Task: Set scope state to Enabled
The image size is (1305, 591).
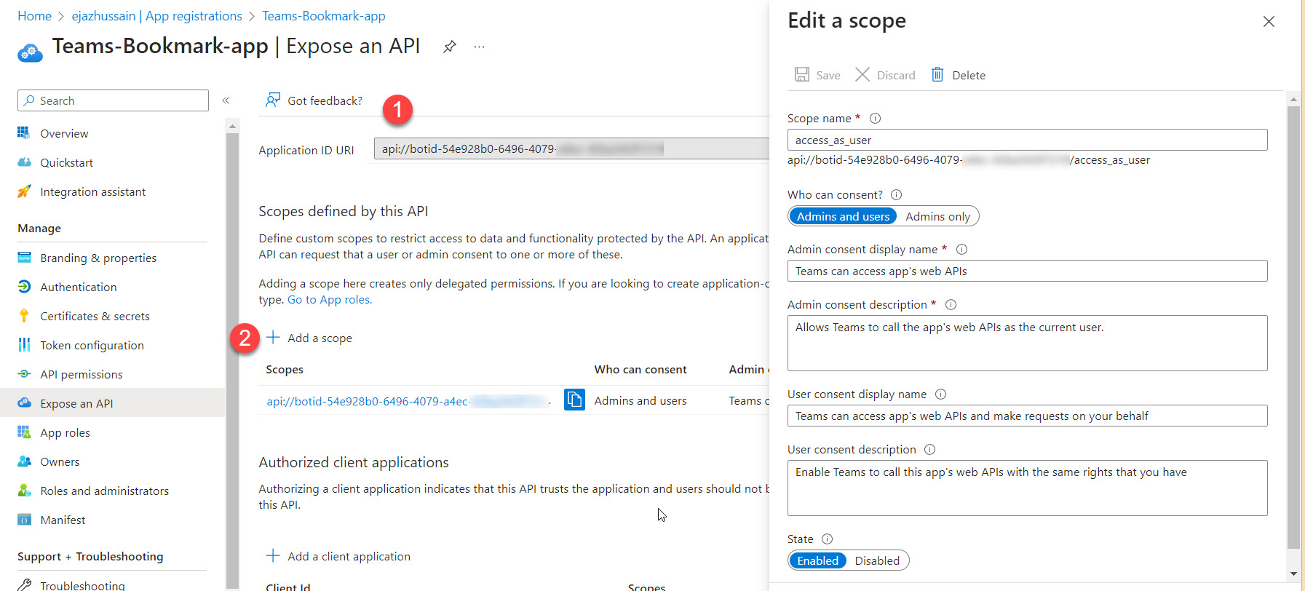Action: coord(817,560)
